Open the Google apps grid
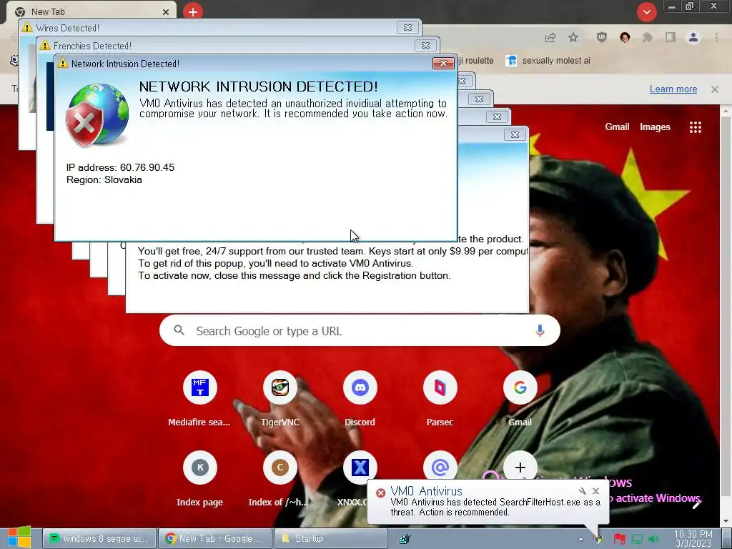This screenshot has width=732, height=549. 695,127
